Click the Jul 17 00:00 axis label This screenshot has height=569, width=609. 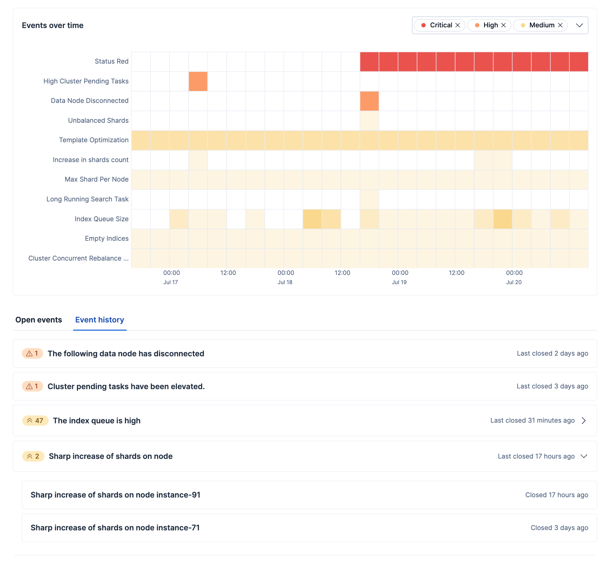click(171, 277)
